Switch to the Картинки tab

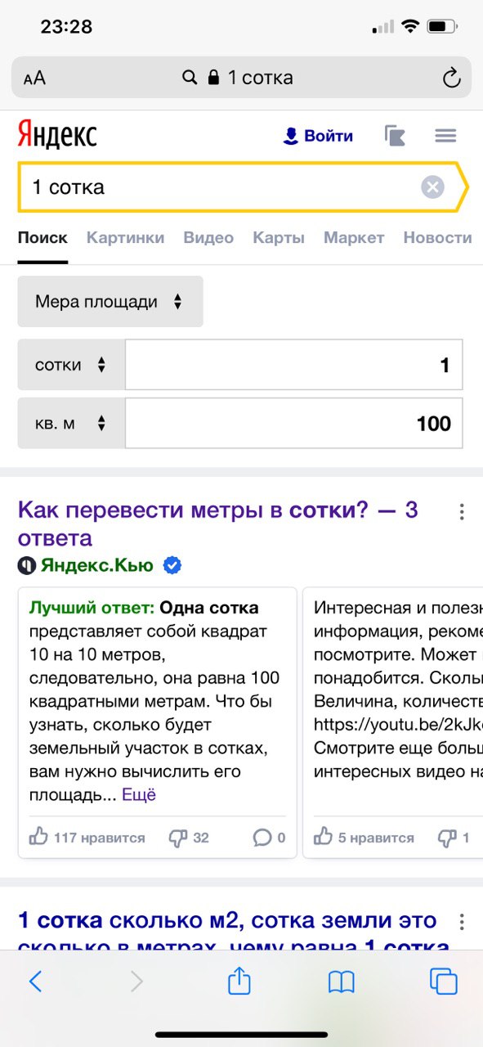(x=125, y=238)
